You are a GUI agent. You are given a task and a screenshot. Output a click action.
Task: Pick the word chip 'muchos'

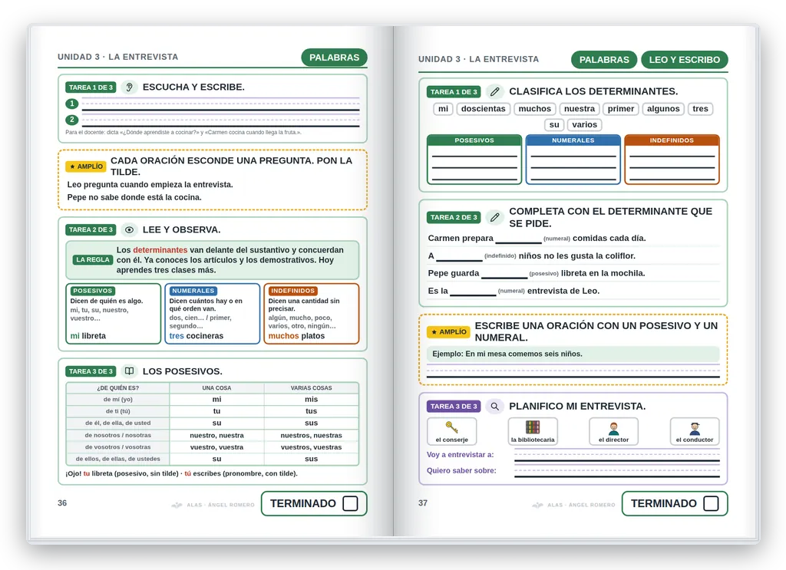tap(534, 109)
